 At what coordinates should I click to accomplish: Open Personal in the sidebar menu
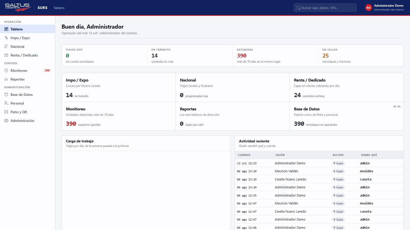pos(27,103)
